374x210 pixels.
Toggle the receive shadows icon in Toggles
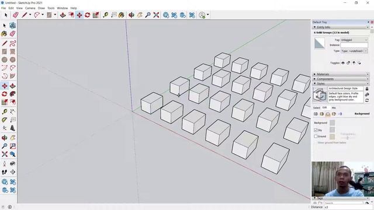[x=354, y=63]
